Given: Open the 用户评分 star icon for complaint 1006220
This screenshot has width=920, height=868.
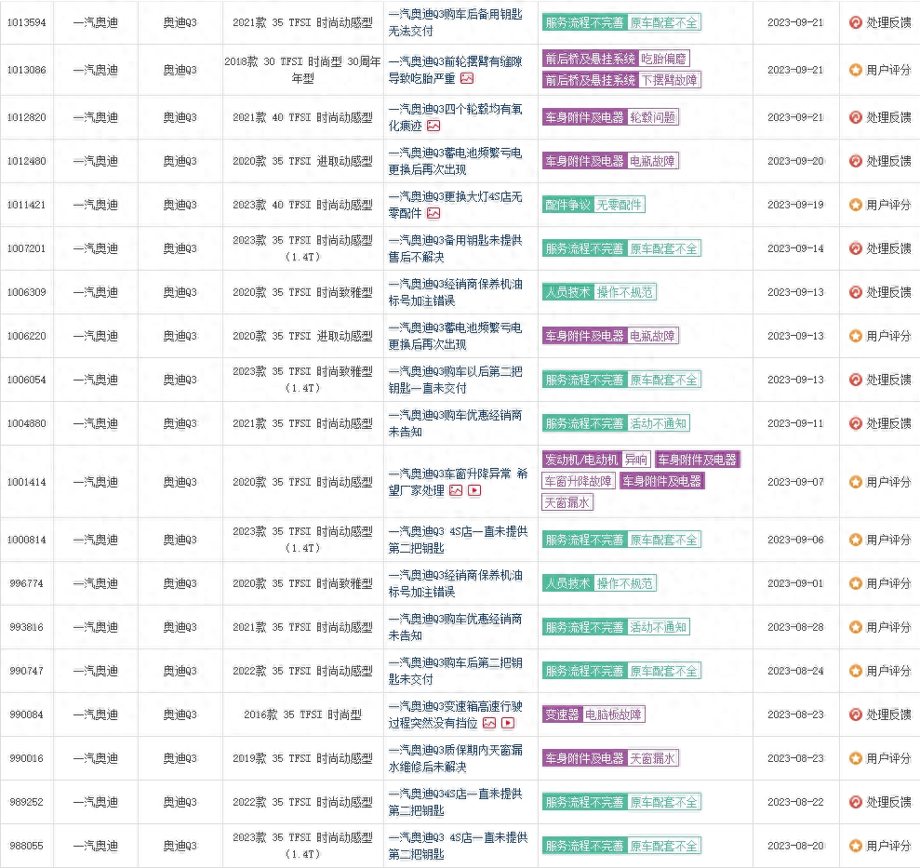Looking at the screenshot, I should click(x=856, y=336).
